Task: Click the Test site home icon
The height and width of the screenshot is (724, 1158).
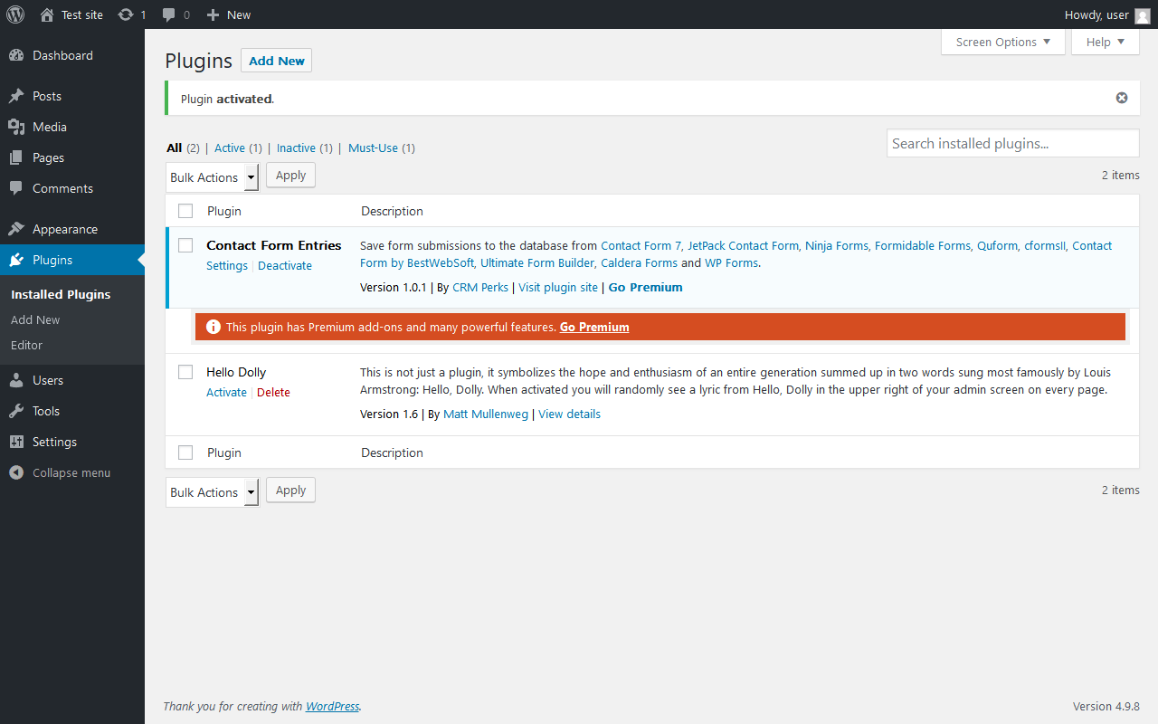Action: coord(47,14)
